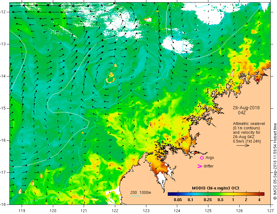Click the color bar value 1

pos(233,200)
